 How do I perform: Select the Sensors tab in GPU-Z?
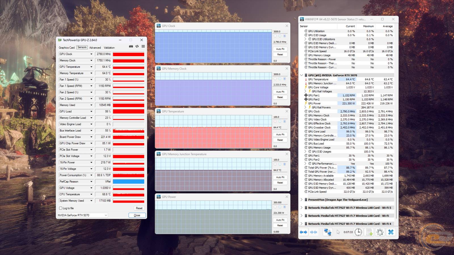click(x=82, y=47)
